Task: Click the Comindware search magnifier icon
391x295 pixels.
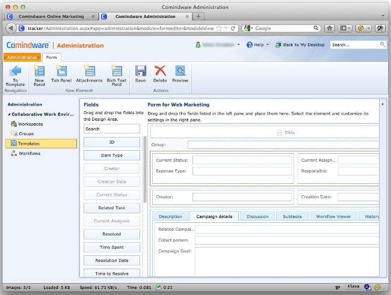Action: coord(382,44)
